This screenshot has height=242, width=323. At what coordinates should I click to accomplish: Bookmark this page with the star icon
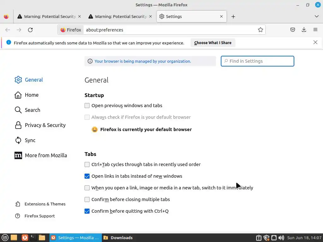260,30
